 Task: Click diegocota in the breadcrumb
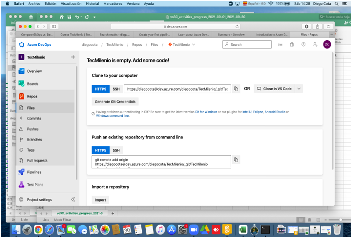pyautogui.click(x=89, y=45)
